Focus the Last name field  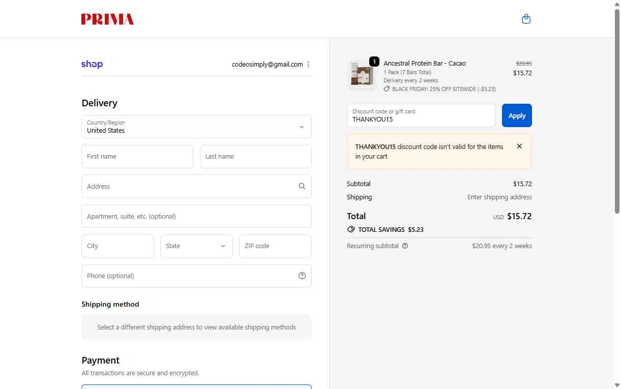point(256,157)
